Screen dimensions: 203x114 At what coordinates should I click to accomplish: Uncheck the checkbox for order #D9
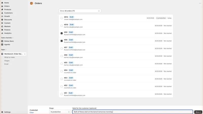coord(62,33)
